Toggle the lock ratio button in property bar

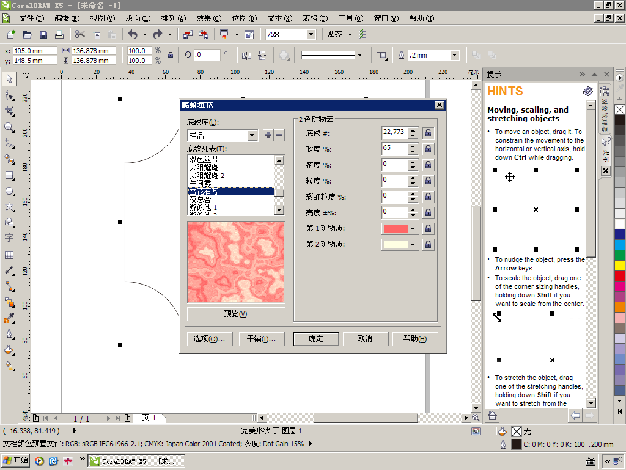tap(171, 55)
